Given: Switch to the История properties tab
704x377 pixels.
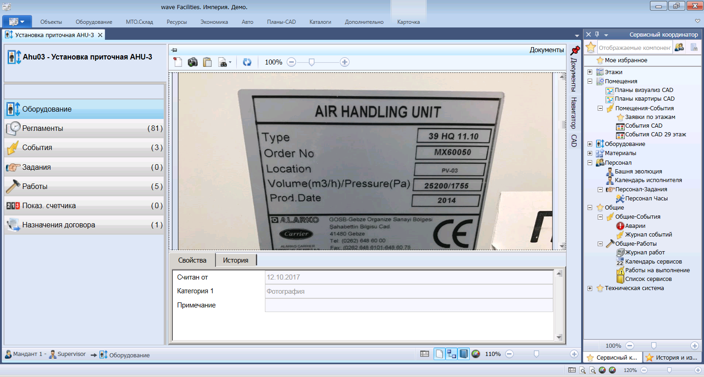Looking at the screenshot, I should coord(236,260).
